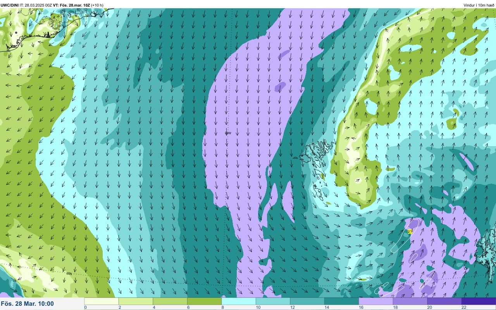
Task: Click the legend scale number 12
Action: point(292,307)
